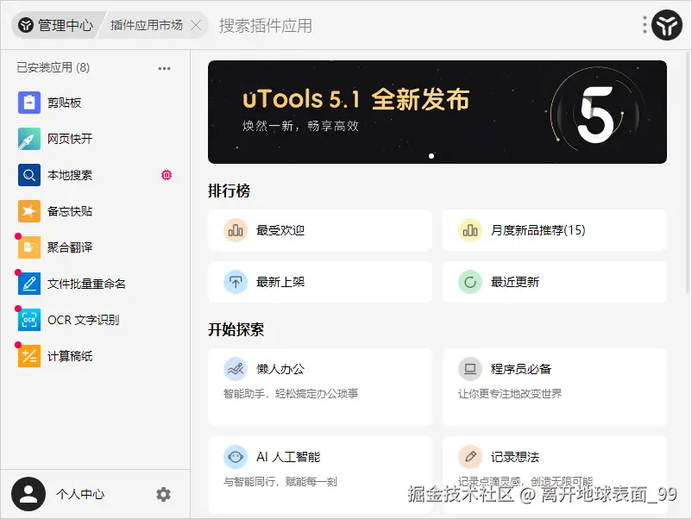The height and width of the screenshot is (519, 692).
Task: Select 计算稿纸 in installed apps
Action: pos(95,356)
